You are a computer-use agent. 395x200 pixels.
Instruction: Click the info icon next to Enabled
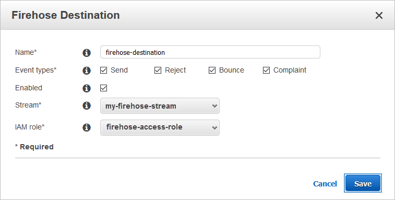click(x=87, y=88)
